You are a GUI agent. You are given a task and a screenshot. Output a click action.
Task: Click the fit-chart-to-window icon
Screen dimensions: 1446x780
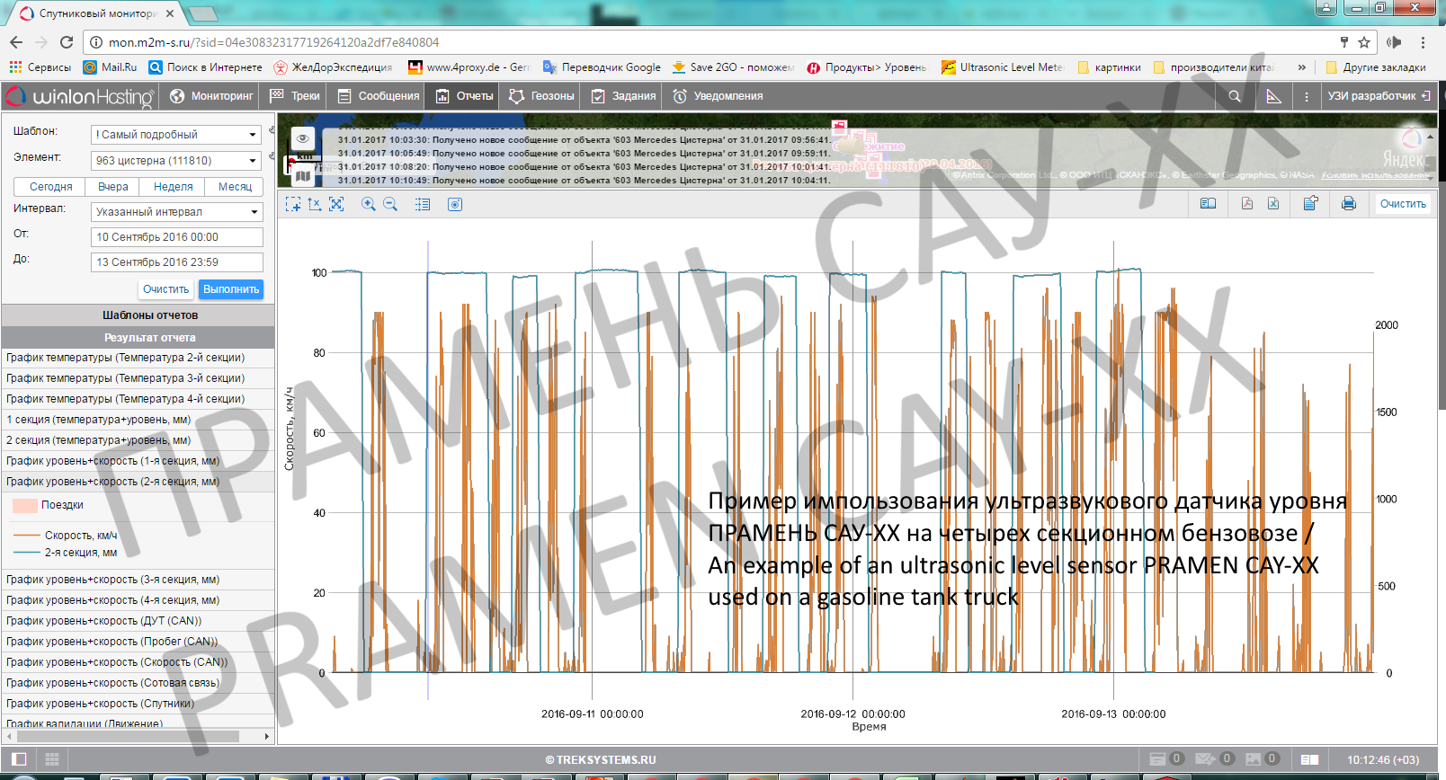click(x=336, y=205)
